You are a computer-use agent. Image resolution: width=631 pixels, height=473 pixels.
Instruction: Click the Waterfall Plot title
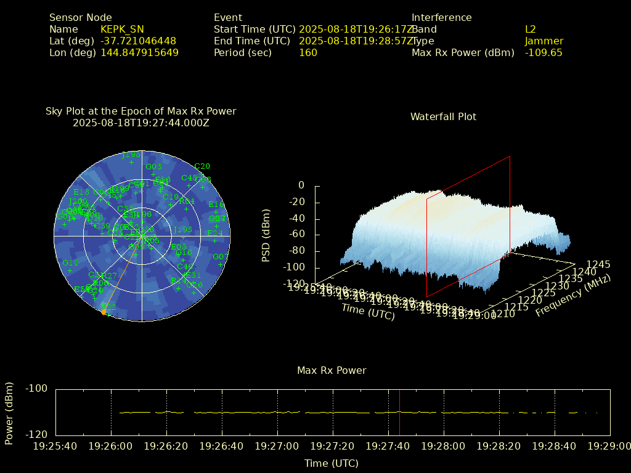click(x=443, y=116)
